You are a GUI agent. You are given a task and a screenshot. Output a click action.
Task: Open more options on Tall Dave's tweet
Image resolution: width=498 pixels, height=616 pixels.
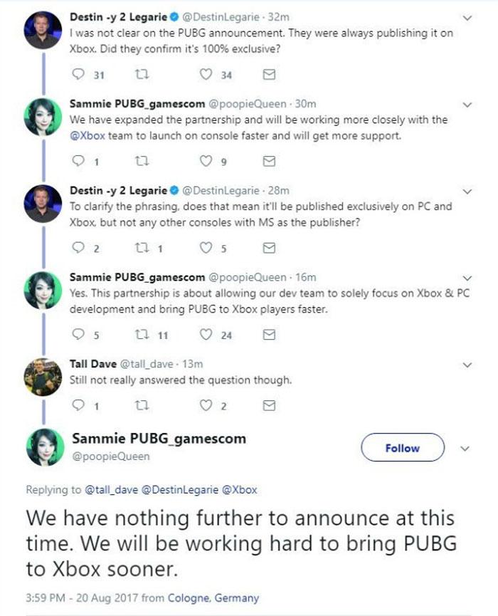467,365
